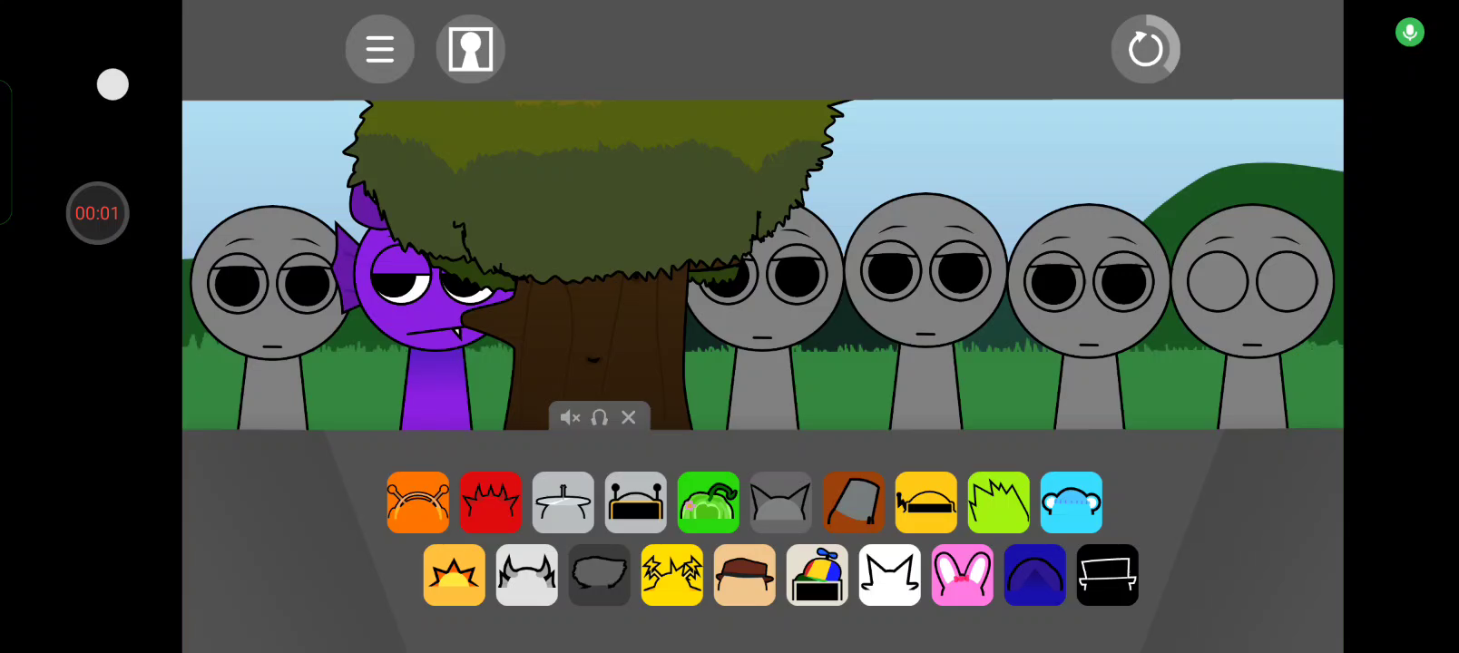This screenshot has height=653, width=1459.
Task: Select the yellow lightning hair icon
Action: click(672, 575)
